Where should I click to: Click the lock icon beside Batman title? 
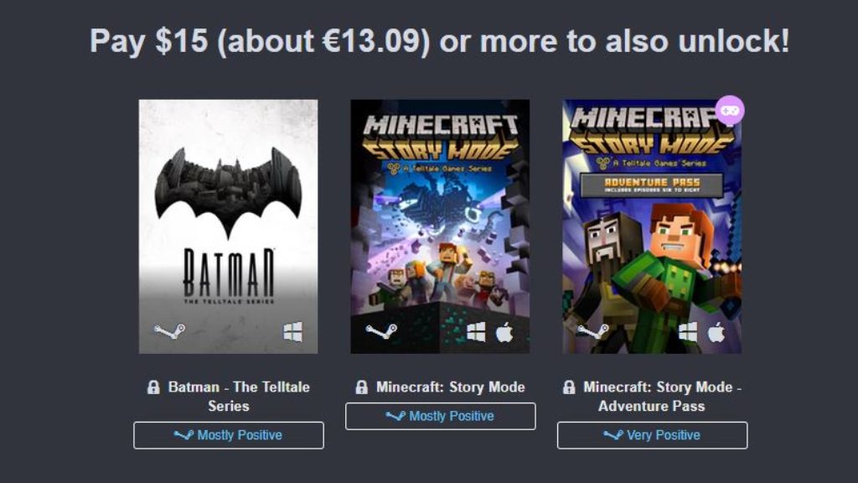[x=153, y=387]
